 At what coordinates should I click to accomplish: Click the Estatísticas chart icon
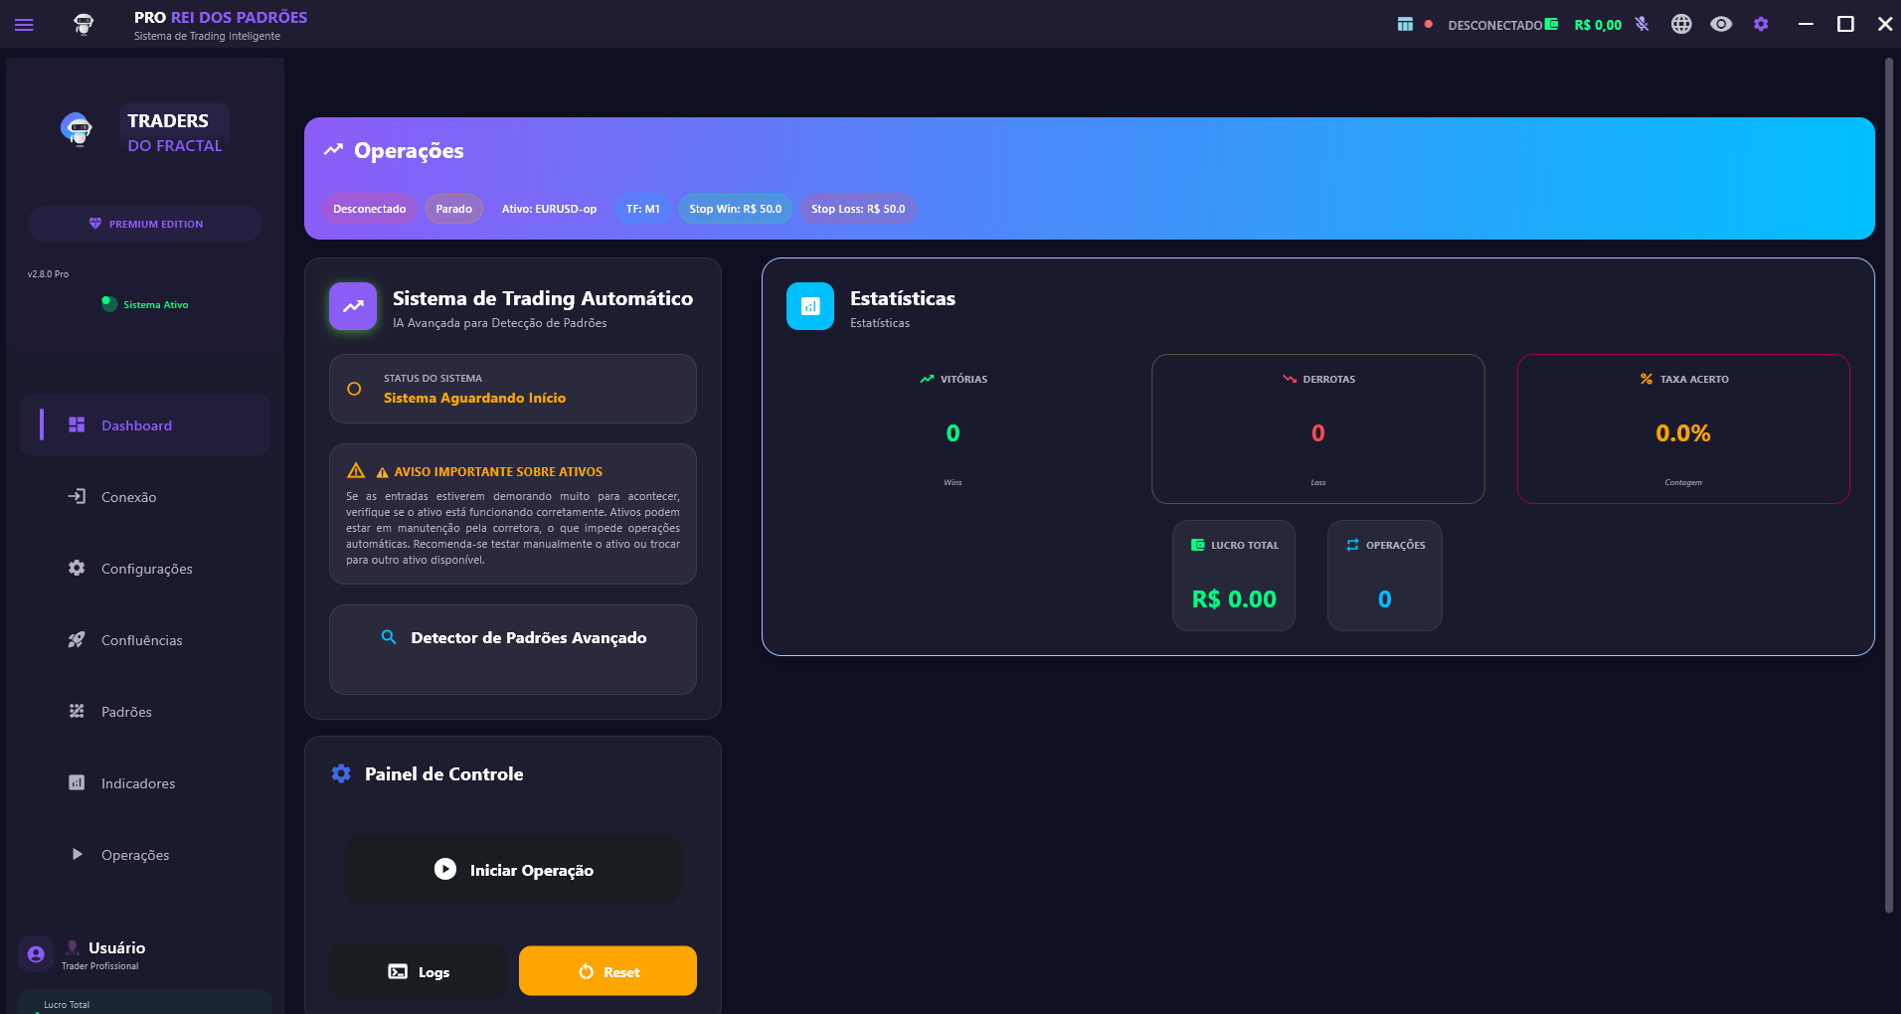pos(810,306)
